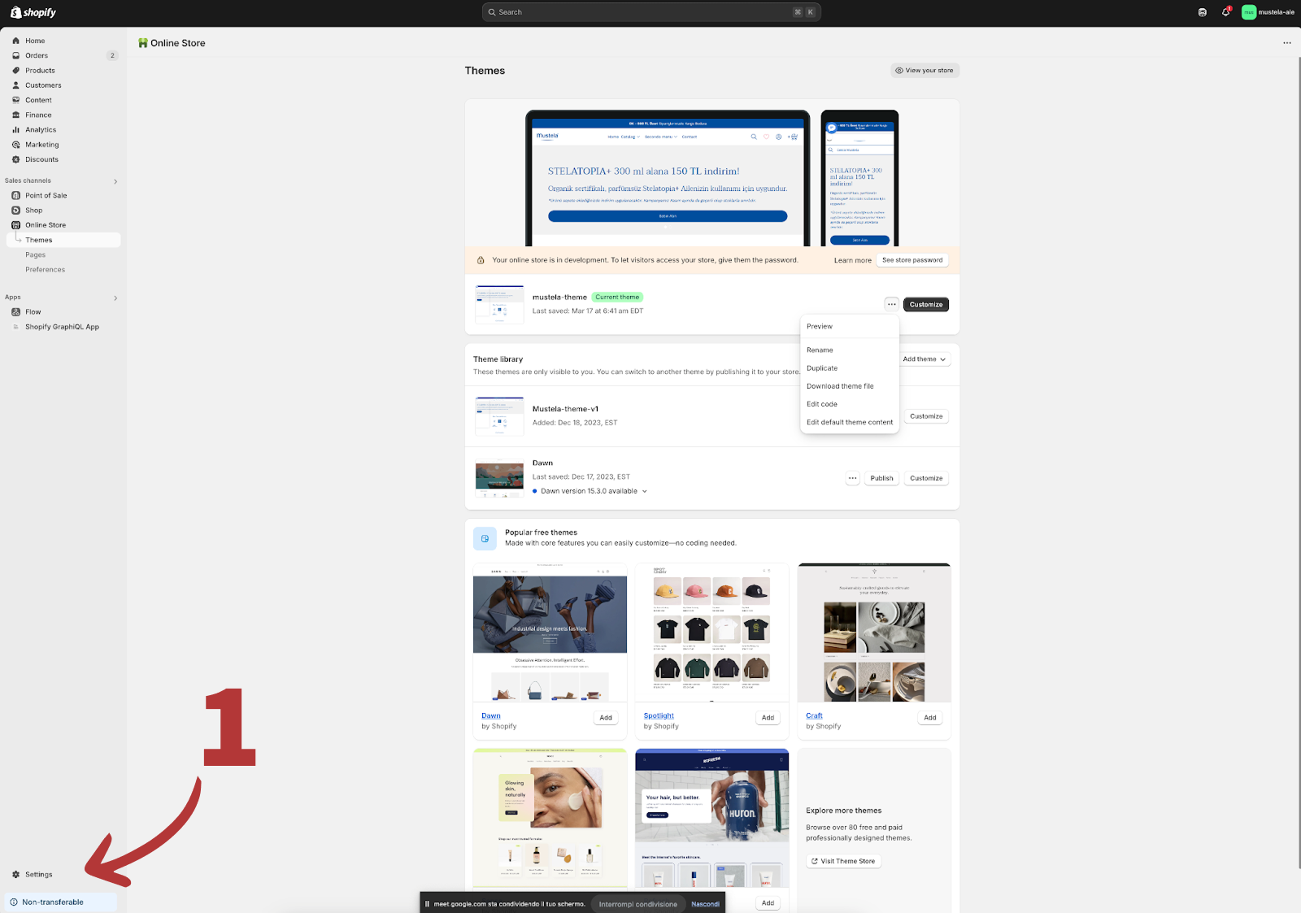Image resolution: width=1301 pixels, height=913 pixels.
Task: Open the Analytics bar chart icon
Action: [15, 130]
